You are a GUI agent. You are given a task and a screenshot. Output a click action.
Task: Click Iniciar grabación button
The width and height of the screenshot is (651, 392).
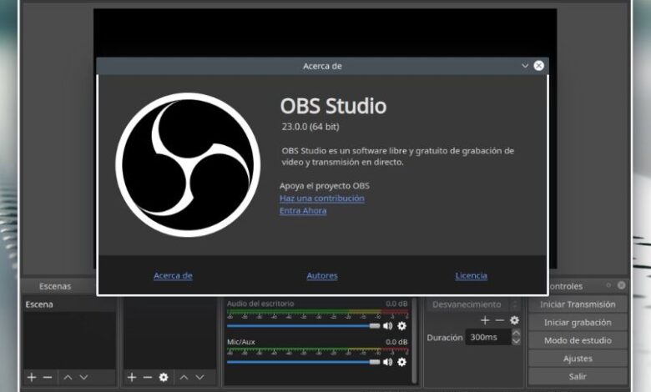[578, 322]
